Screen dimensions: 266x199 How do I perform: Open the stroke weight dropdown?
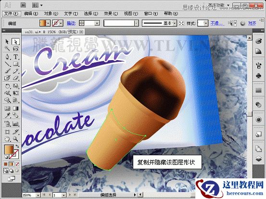click(x=97, y=23)
